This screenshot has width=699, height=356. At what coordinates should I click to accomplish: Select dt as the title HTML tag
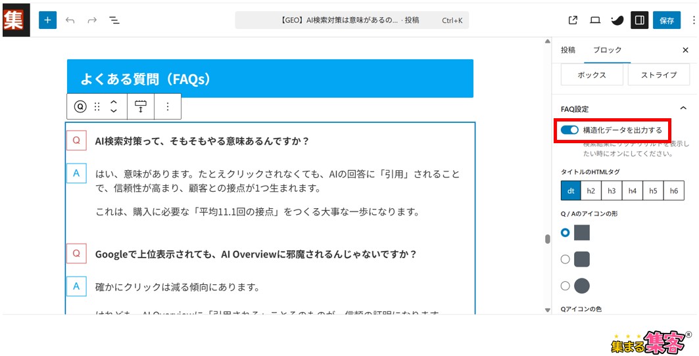pos(571,190)
